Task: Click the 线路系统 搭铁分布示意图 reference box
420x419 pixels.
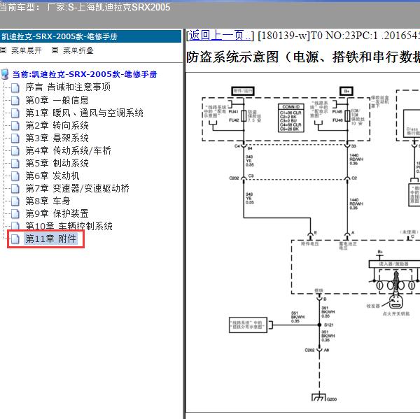Action: click(x=248, y=325)
